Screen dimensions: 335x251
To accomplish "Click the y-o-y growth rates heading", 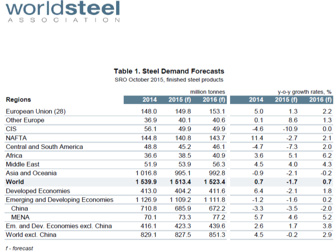I will [x=304, y=92].
